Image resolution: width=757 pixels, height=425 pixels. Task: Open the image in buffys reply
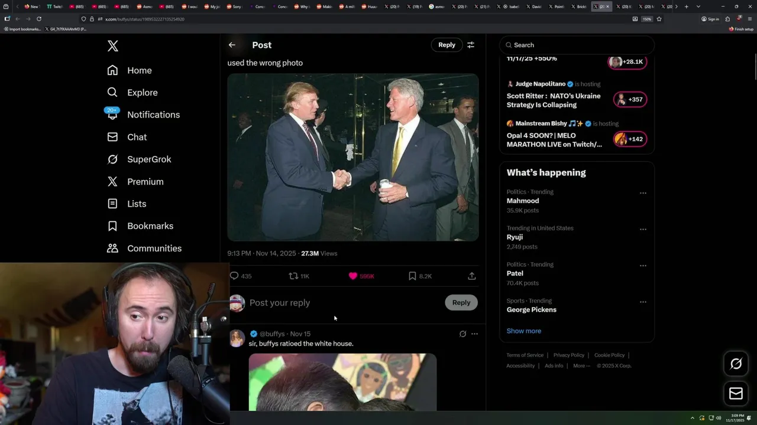pyautogui.click(x=342, y=382)
